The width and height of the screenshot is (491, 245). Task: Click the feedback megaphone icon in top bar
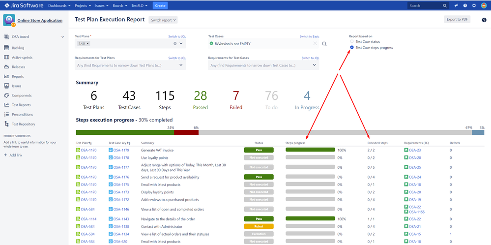tap(456, 6)
